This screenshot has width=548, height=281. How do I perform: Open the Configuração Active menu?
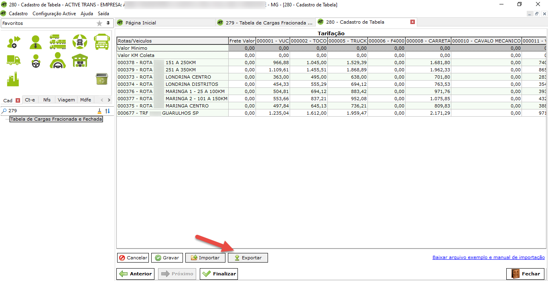[x=54, y=14]
